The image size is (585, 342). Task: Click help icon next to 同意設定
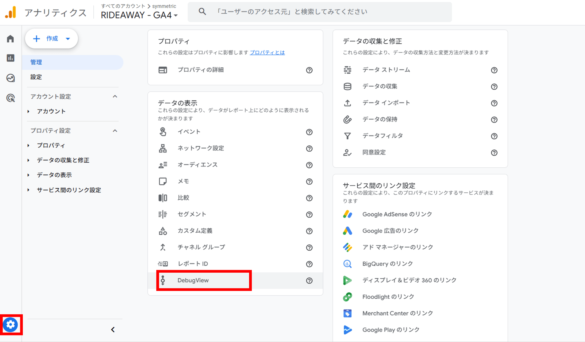click(x=494, y=153)
